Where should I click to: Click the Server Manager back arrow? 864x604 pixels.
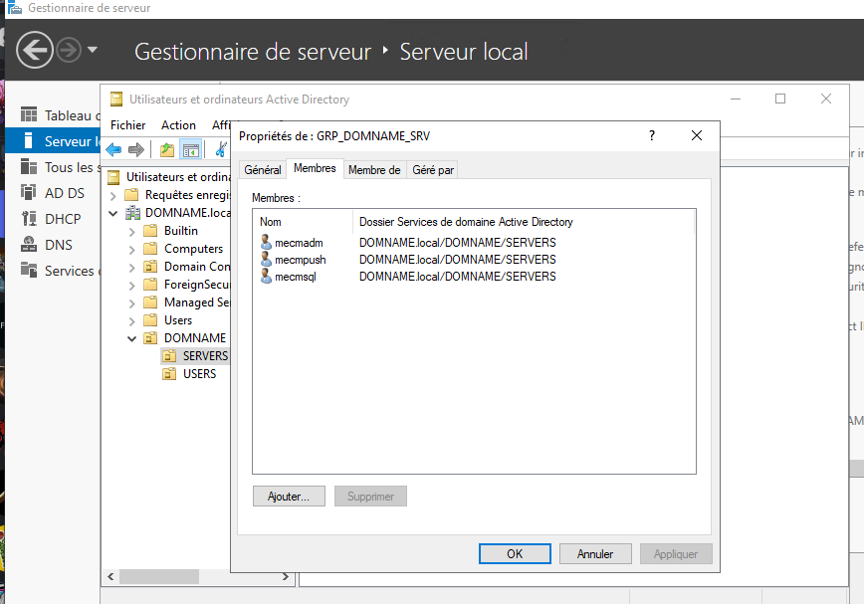[34, 50]
